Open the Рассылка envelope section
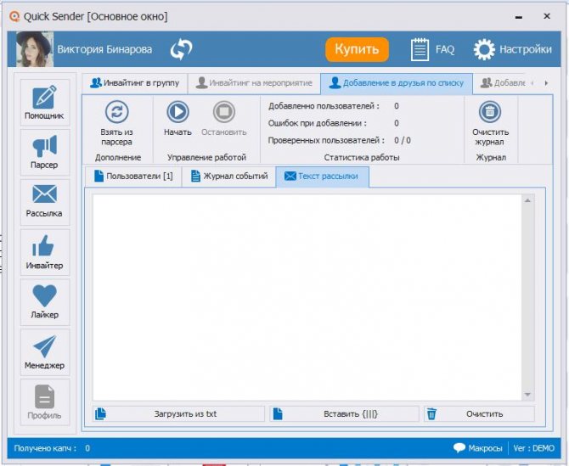The image size is (569, 466). point(45,202)
